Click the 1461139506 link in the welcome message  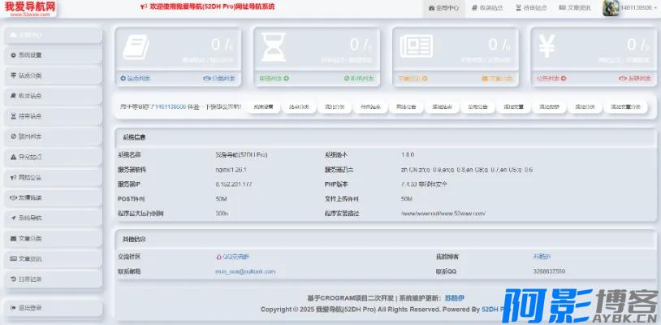171,107
